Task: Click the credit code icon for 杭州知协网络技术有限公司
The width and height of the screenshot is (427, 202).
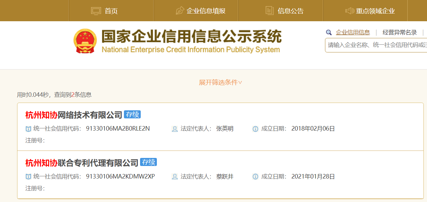Action: [28, 129]
